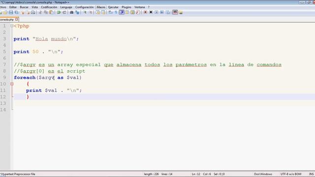The image size is (315, 177).
Task: Click the word foreach on line 9
Action: 25,78
